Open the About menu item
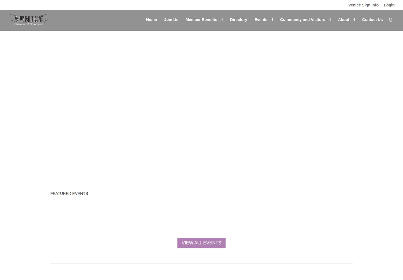 coord(344,20)
